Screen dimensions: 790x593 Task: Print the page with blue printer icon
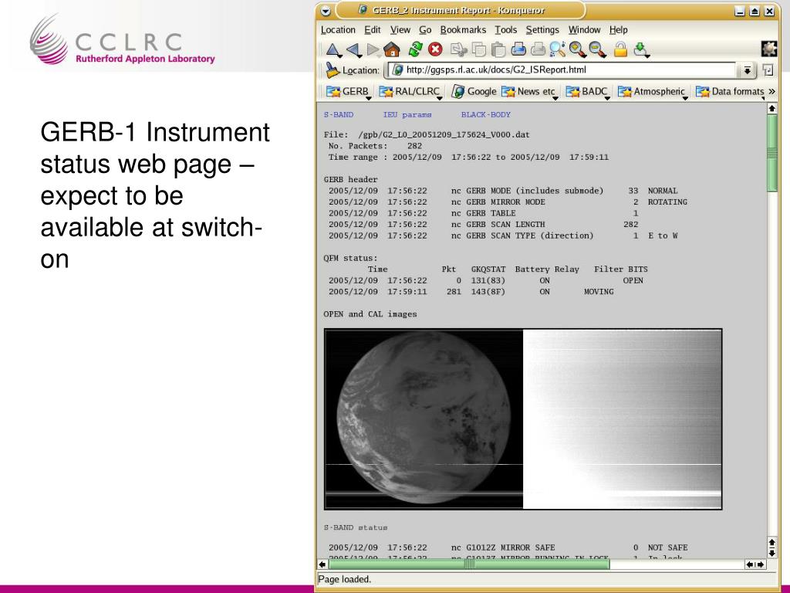pyautogui.click(x=518, y=49)
